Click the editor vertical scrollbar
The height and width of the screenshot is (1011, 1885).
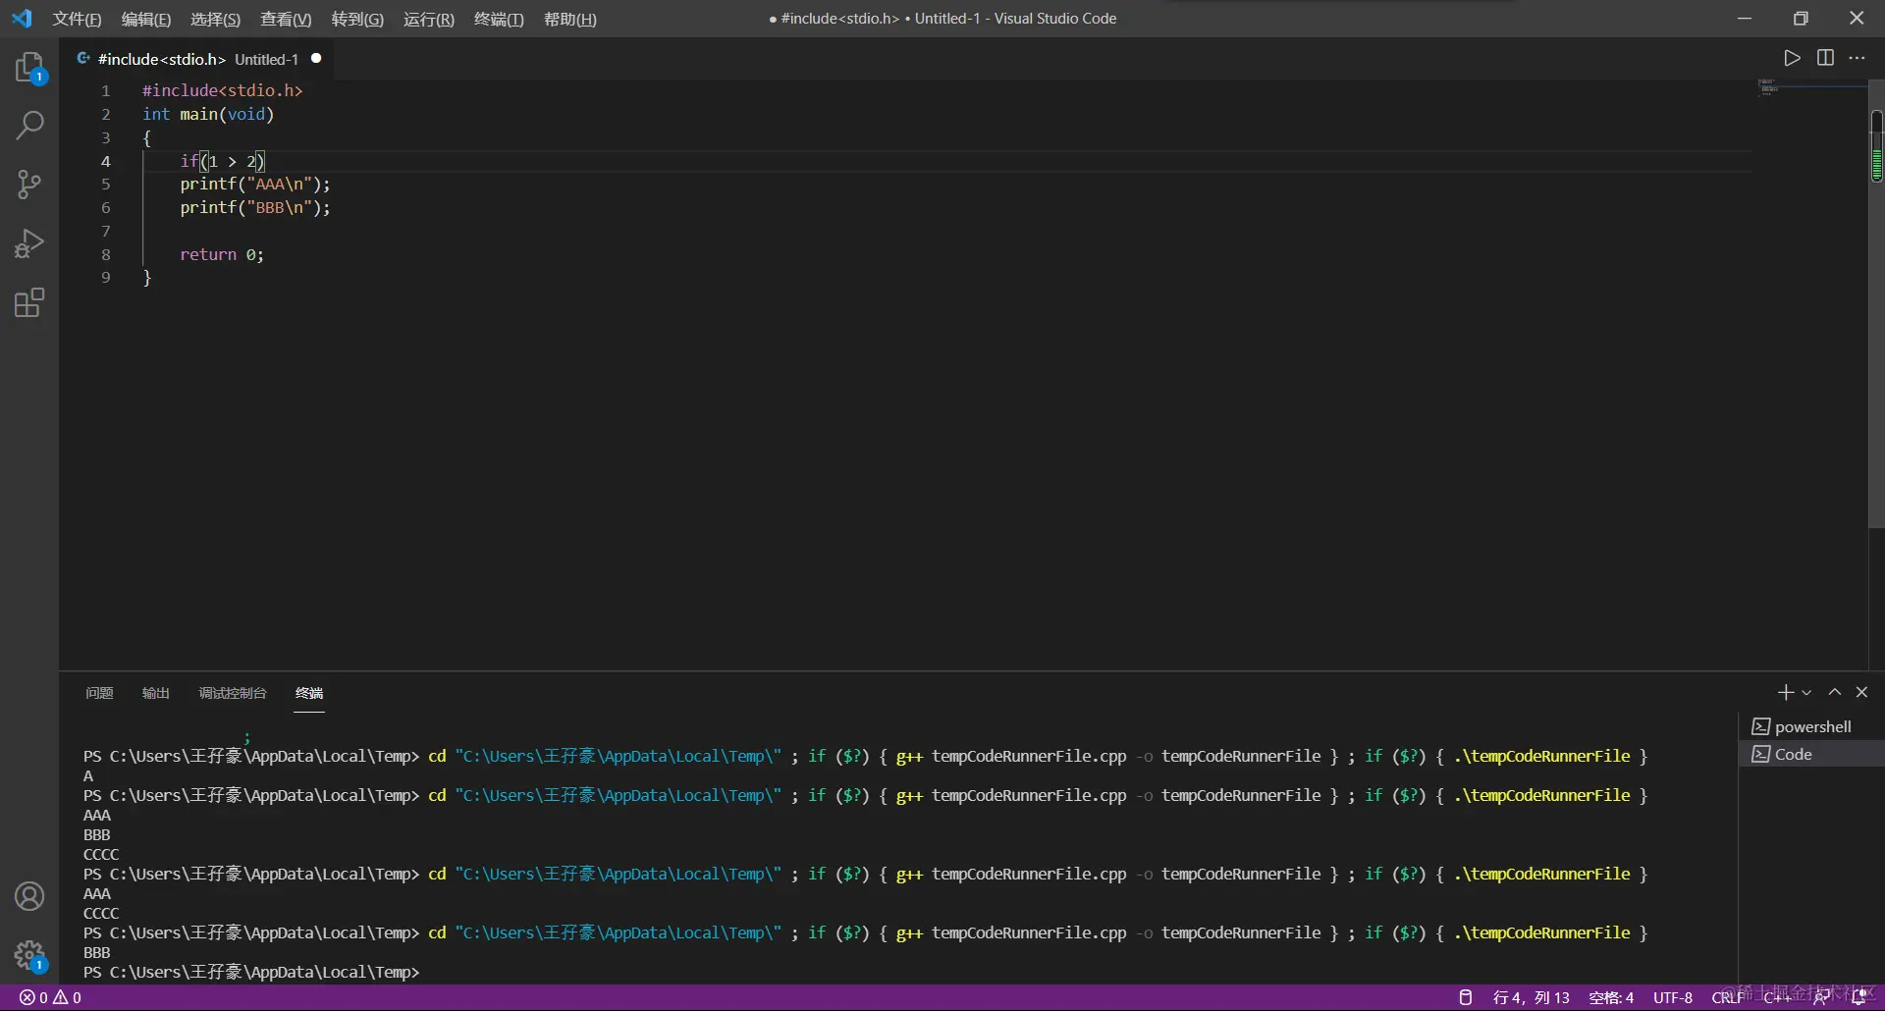click(1876, 344)
